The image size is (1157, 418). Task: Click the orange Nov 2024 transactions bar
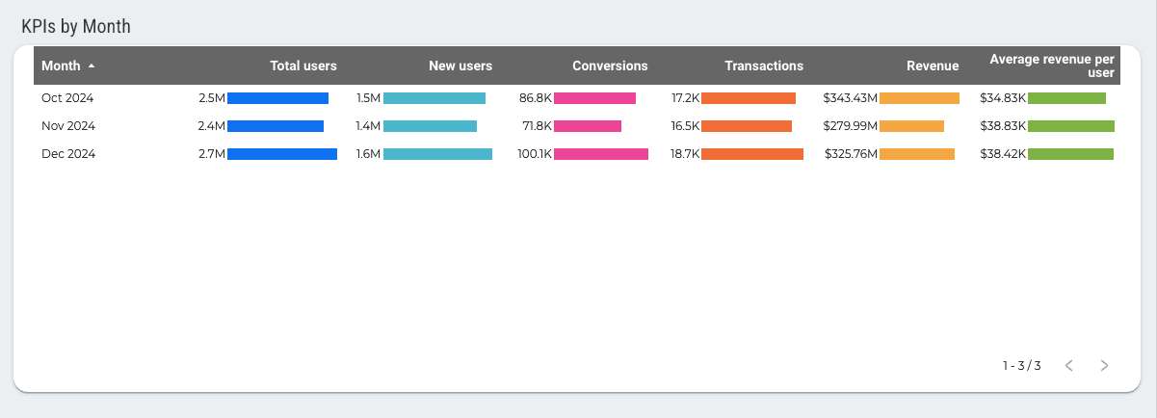[747, 126]
